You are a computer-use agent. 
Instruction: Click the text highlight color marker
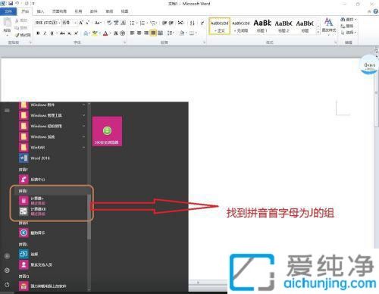click(x=95, y=33)
